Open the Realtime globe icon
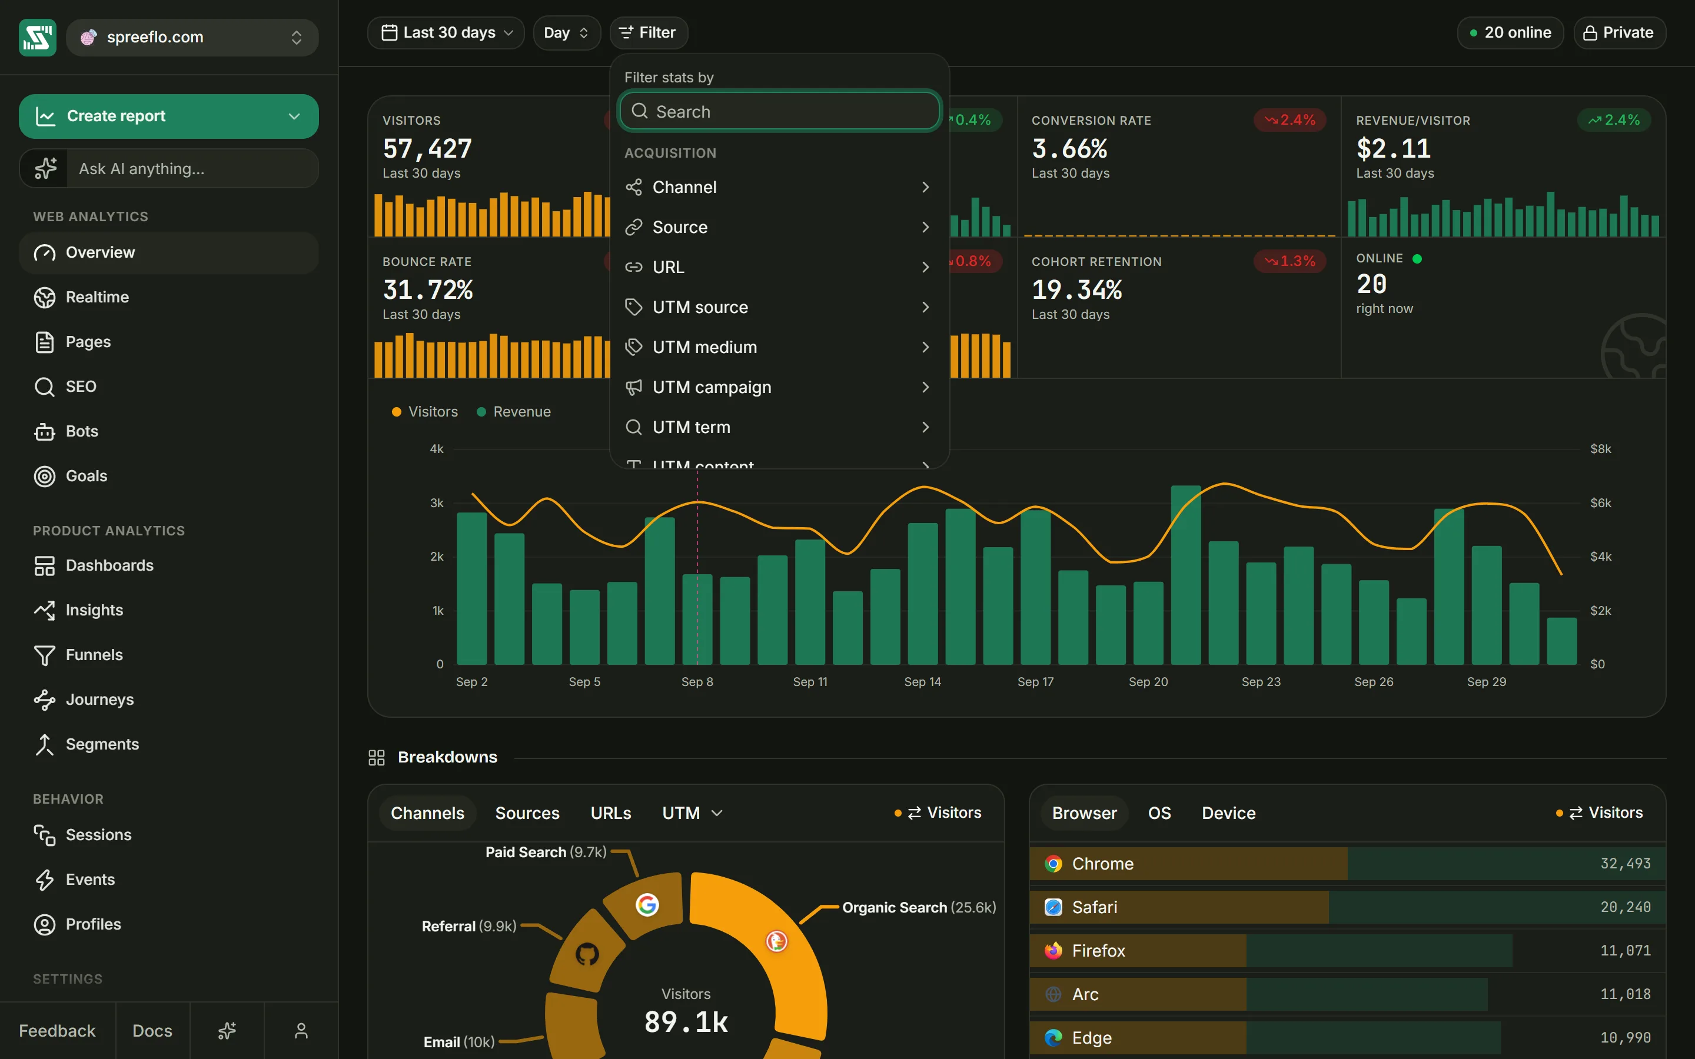This screenshot has width=1695, height=1059. pos(44,298)
